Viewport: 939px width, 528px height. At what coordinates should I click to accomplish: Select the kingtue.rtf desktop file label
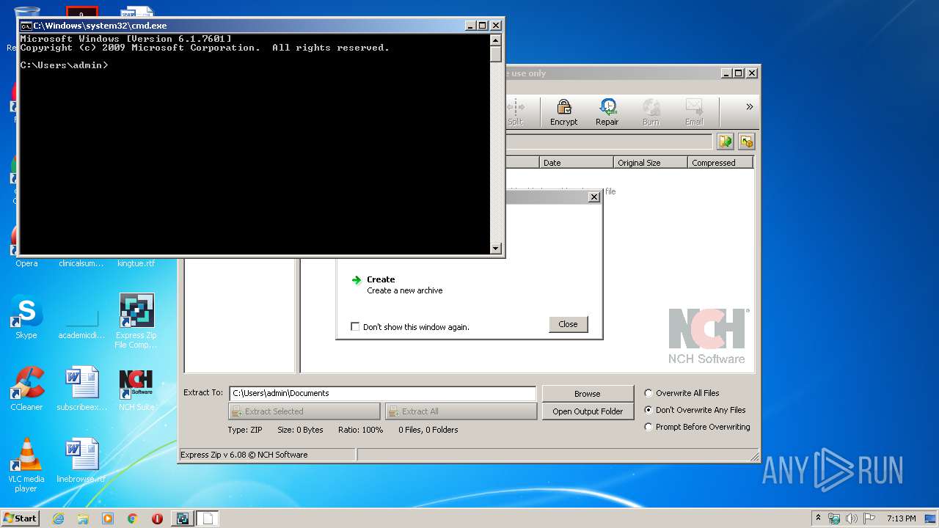(x=136, y=263)
